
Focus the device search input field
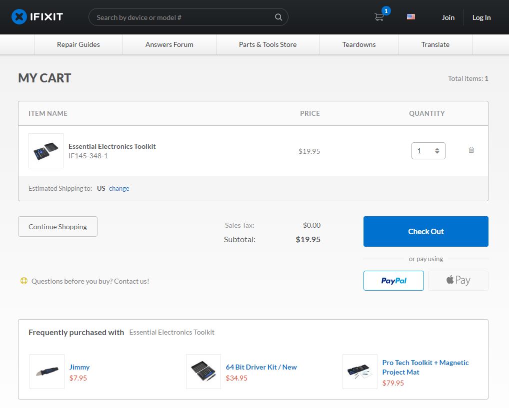[x=182, y=17]
